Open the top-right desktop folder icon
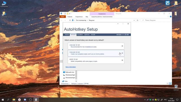The height and width of the screenshot is (102, 181). pyautogui.click(x=176, y=4)
